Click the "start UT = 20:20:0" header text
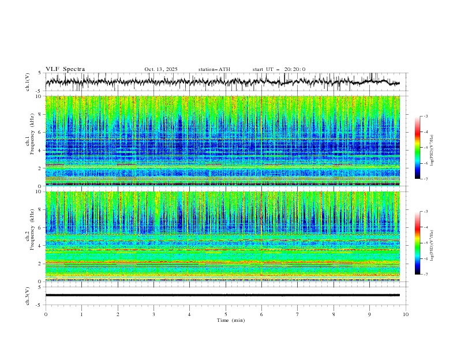The image size is (457, 353). click(x=279, y=69)
